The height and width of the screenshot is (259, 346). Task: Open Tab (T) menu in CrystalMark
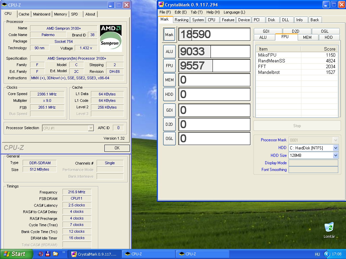pyautogui.click(x=197, y=12)
